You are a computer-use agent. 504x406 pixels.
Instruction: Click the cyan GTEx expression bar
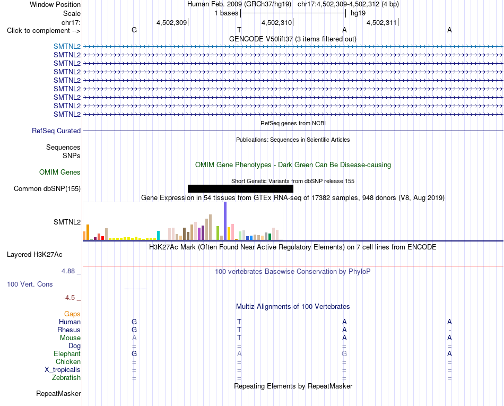point(158,235)
